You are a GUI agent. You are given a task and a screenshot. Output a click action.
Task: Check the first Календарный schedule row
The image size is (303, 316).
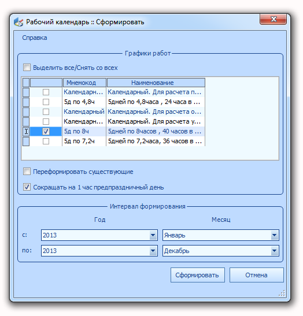click(46, 92)
